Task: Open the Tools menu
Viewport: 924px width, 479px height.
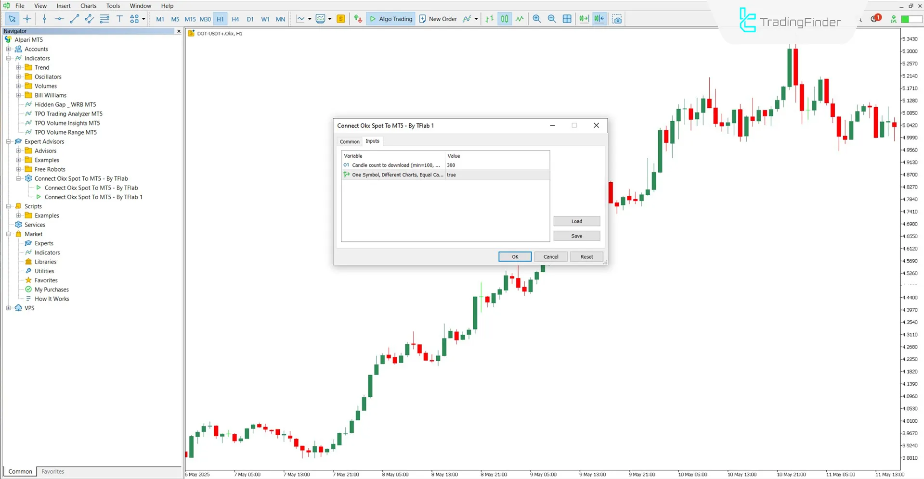Action: coord(113,6)
